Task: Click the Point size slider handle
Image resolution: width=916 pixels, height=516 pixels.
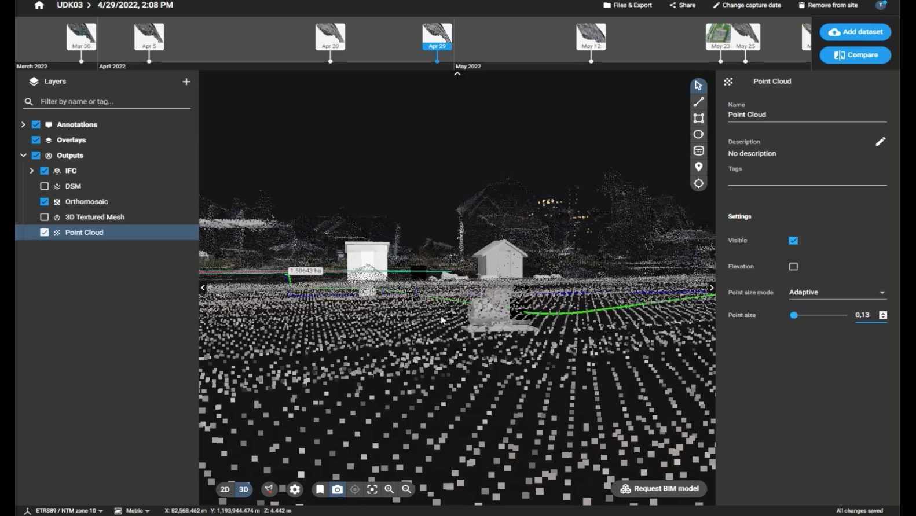Action: [794, 315]
